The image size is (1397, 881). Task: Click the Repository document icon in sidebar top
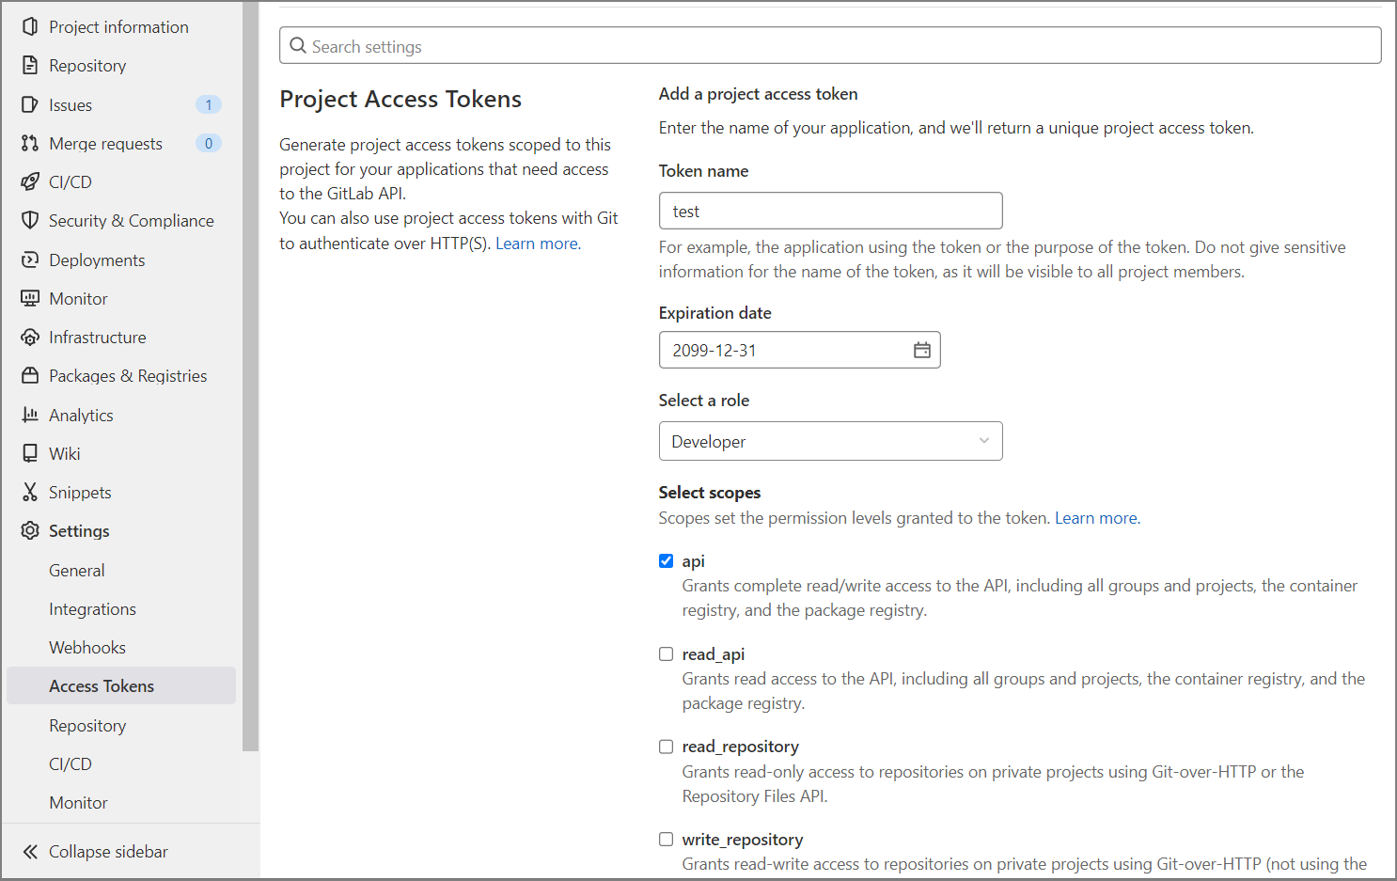pos(30,66)
